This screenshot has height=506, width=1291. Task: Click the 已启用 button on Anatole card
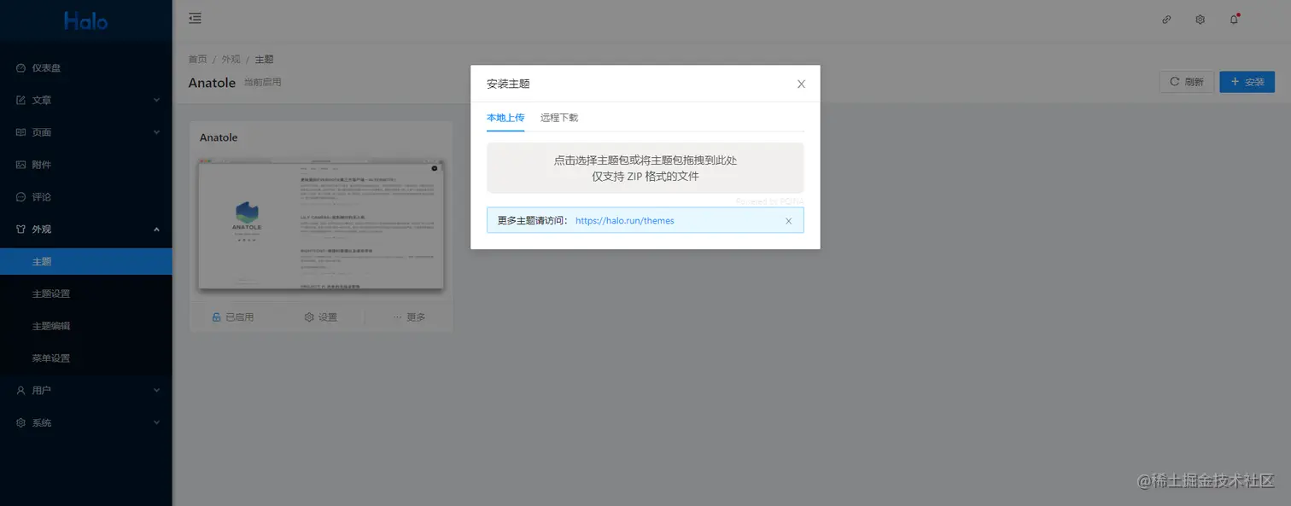coord(233,317)
